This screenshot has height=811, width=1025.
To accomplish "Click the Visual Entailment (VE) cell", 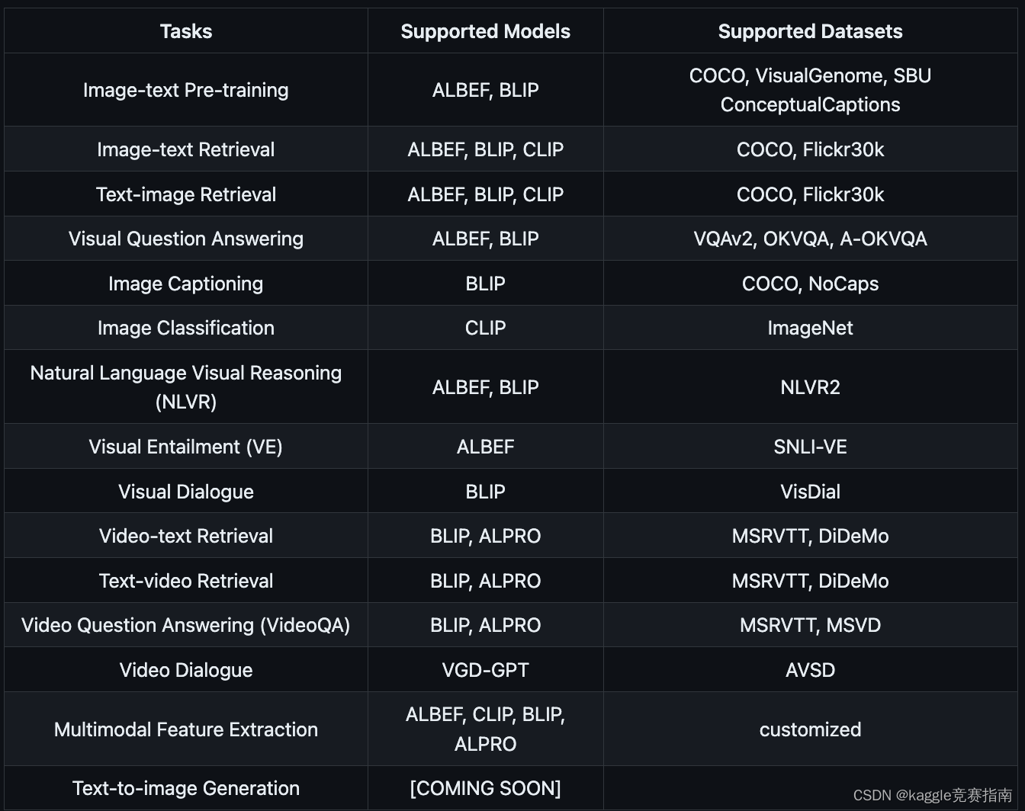I will coord(185,447).
